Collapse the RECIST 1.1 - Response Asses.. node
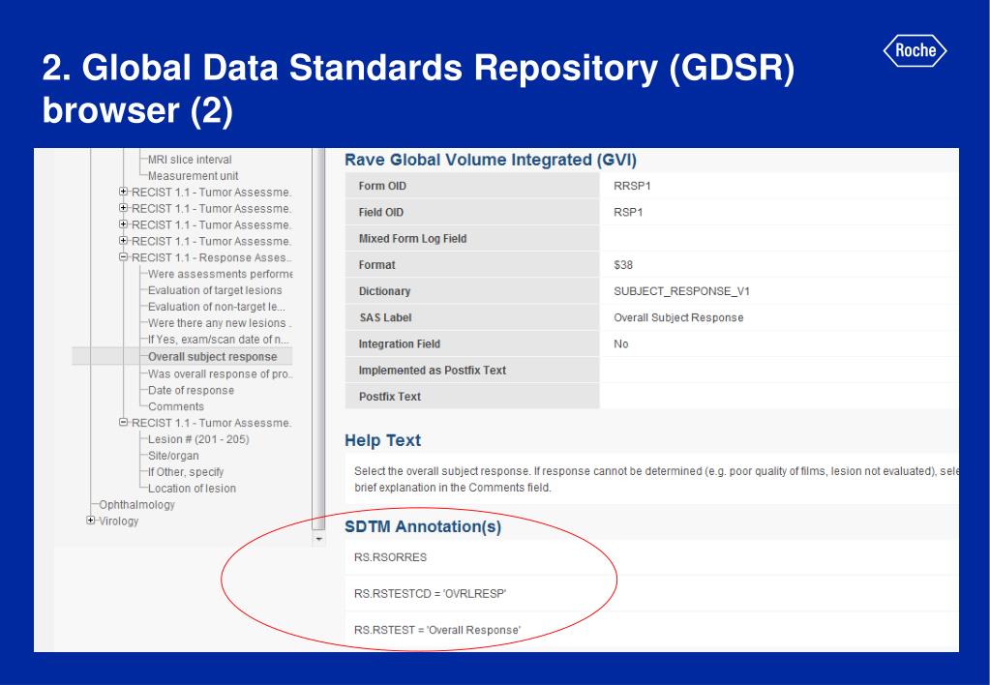Image resolution: width=990 pixels, height=685 pixels. coord(124,257)
